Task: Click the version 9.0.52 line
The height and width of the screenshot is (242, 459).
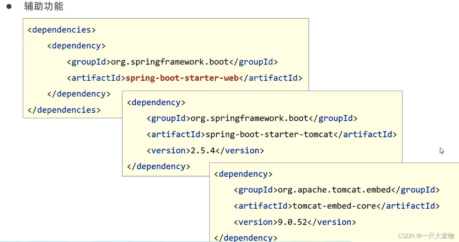Action: coord(295,222)
